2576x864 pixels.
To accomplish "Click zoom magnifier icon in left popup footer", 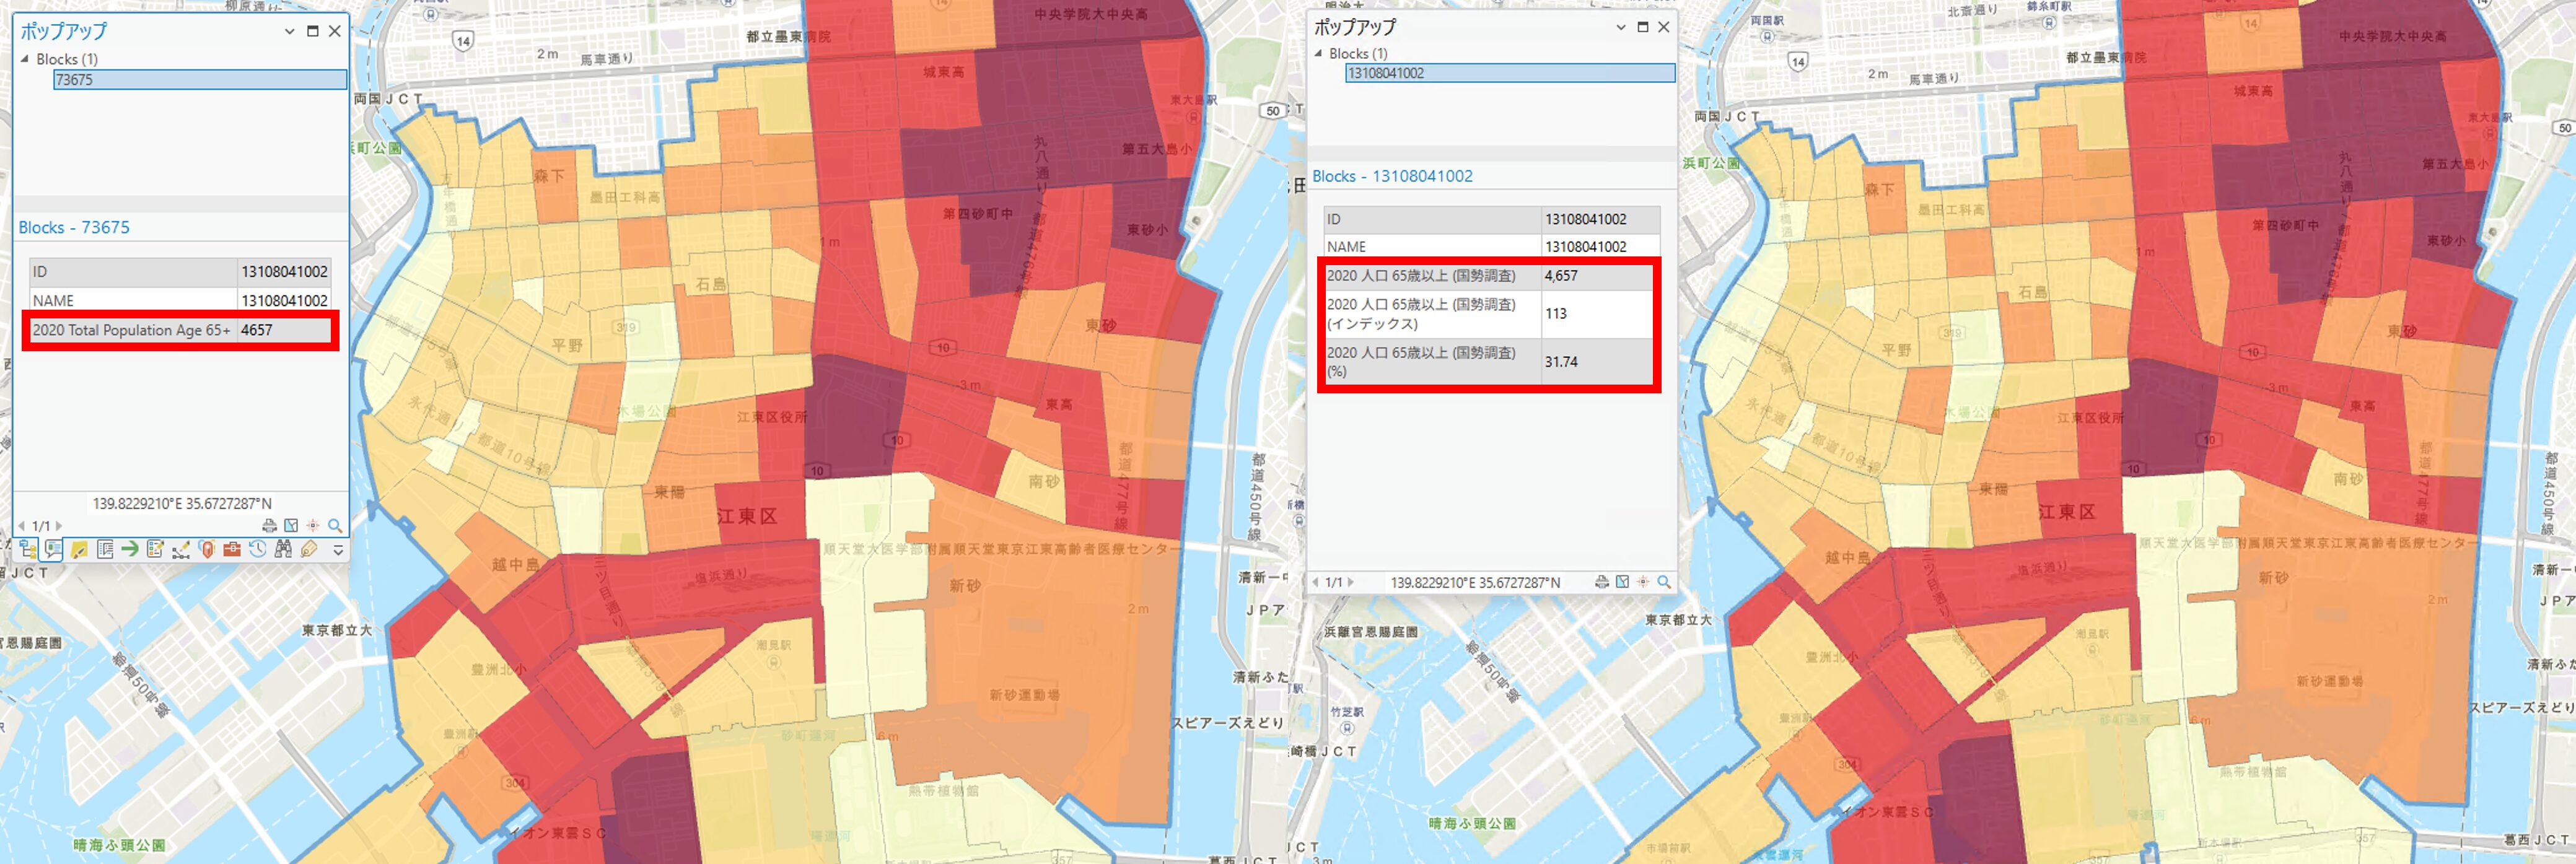I will [335, 526].
